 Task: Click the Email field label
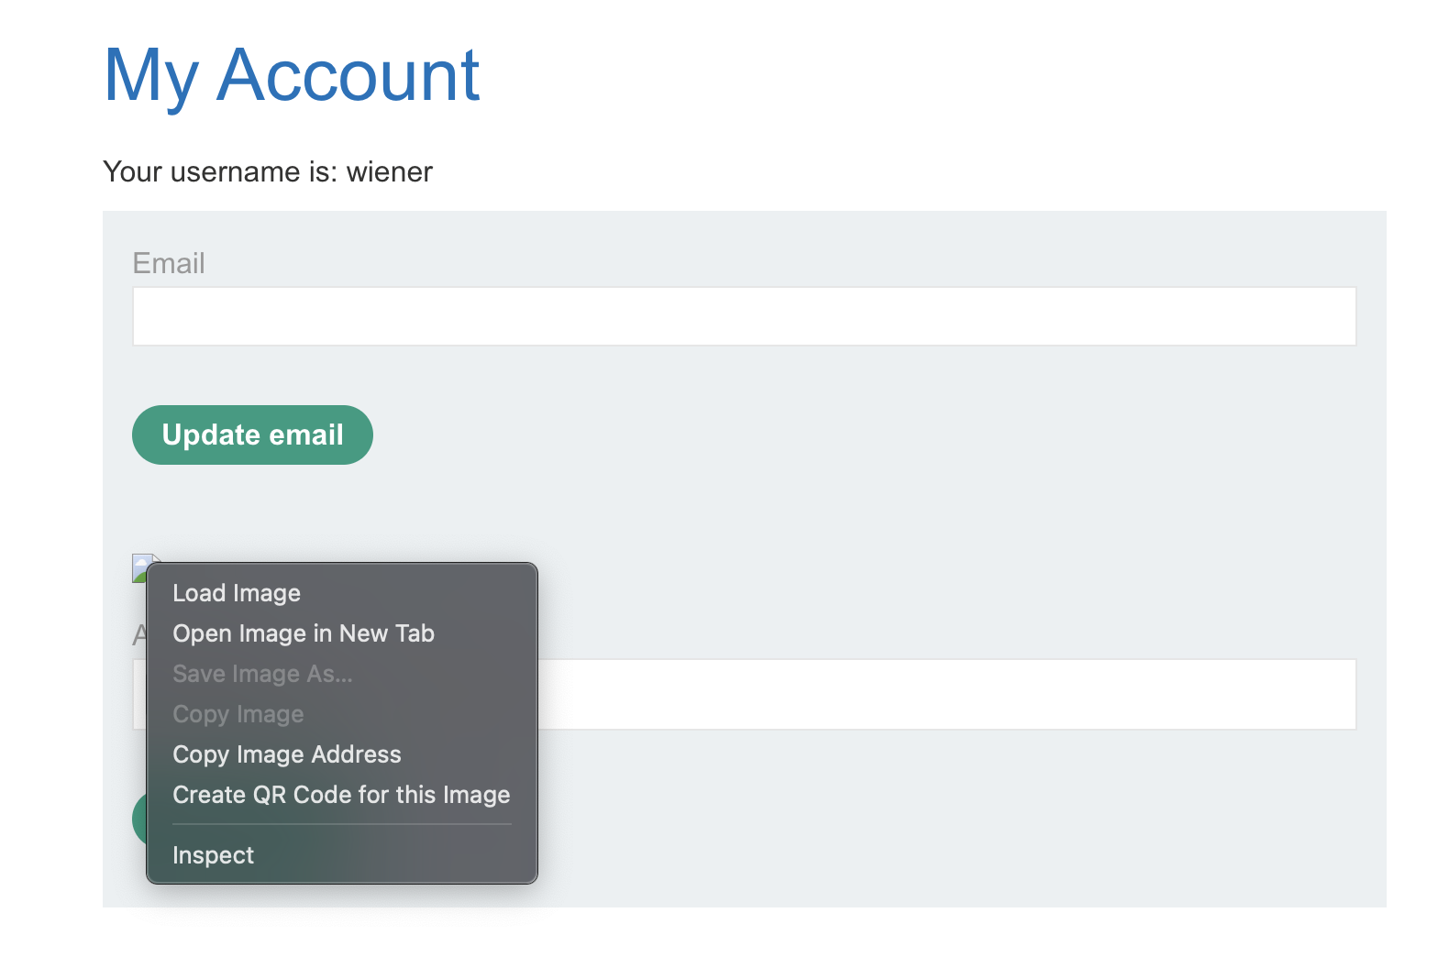click(169, 263)
